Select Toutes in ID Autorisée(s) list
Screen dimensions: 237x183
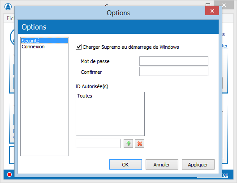click(x=85, y=96)
